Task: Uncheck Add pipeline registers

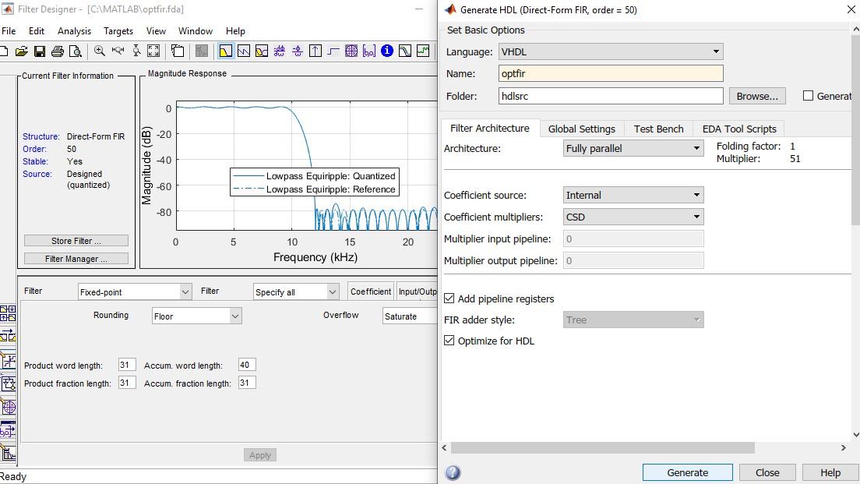Action: click(449, 299)
